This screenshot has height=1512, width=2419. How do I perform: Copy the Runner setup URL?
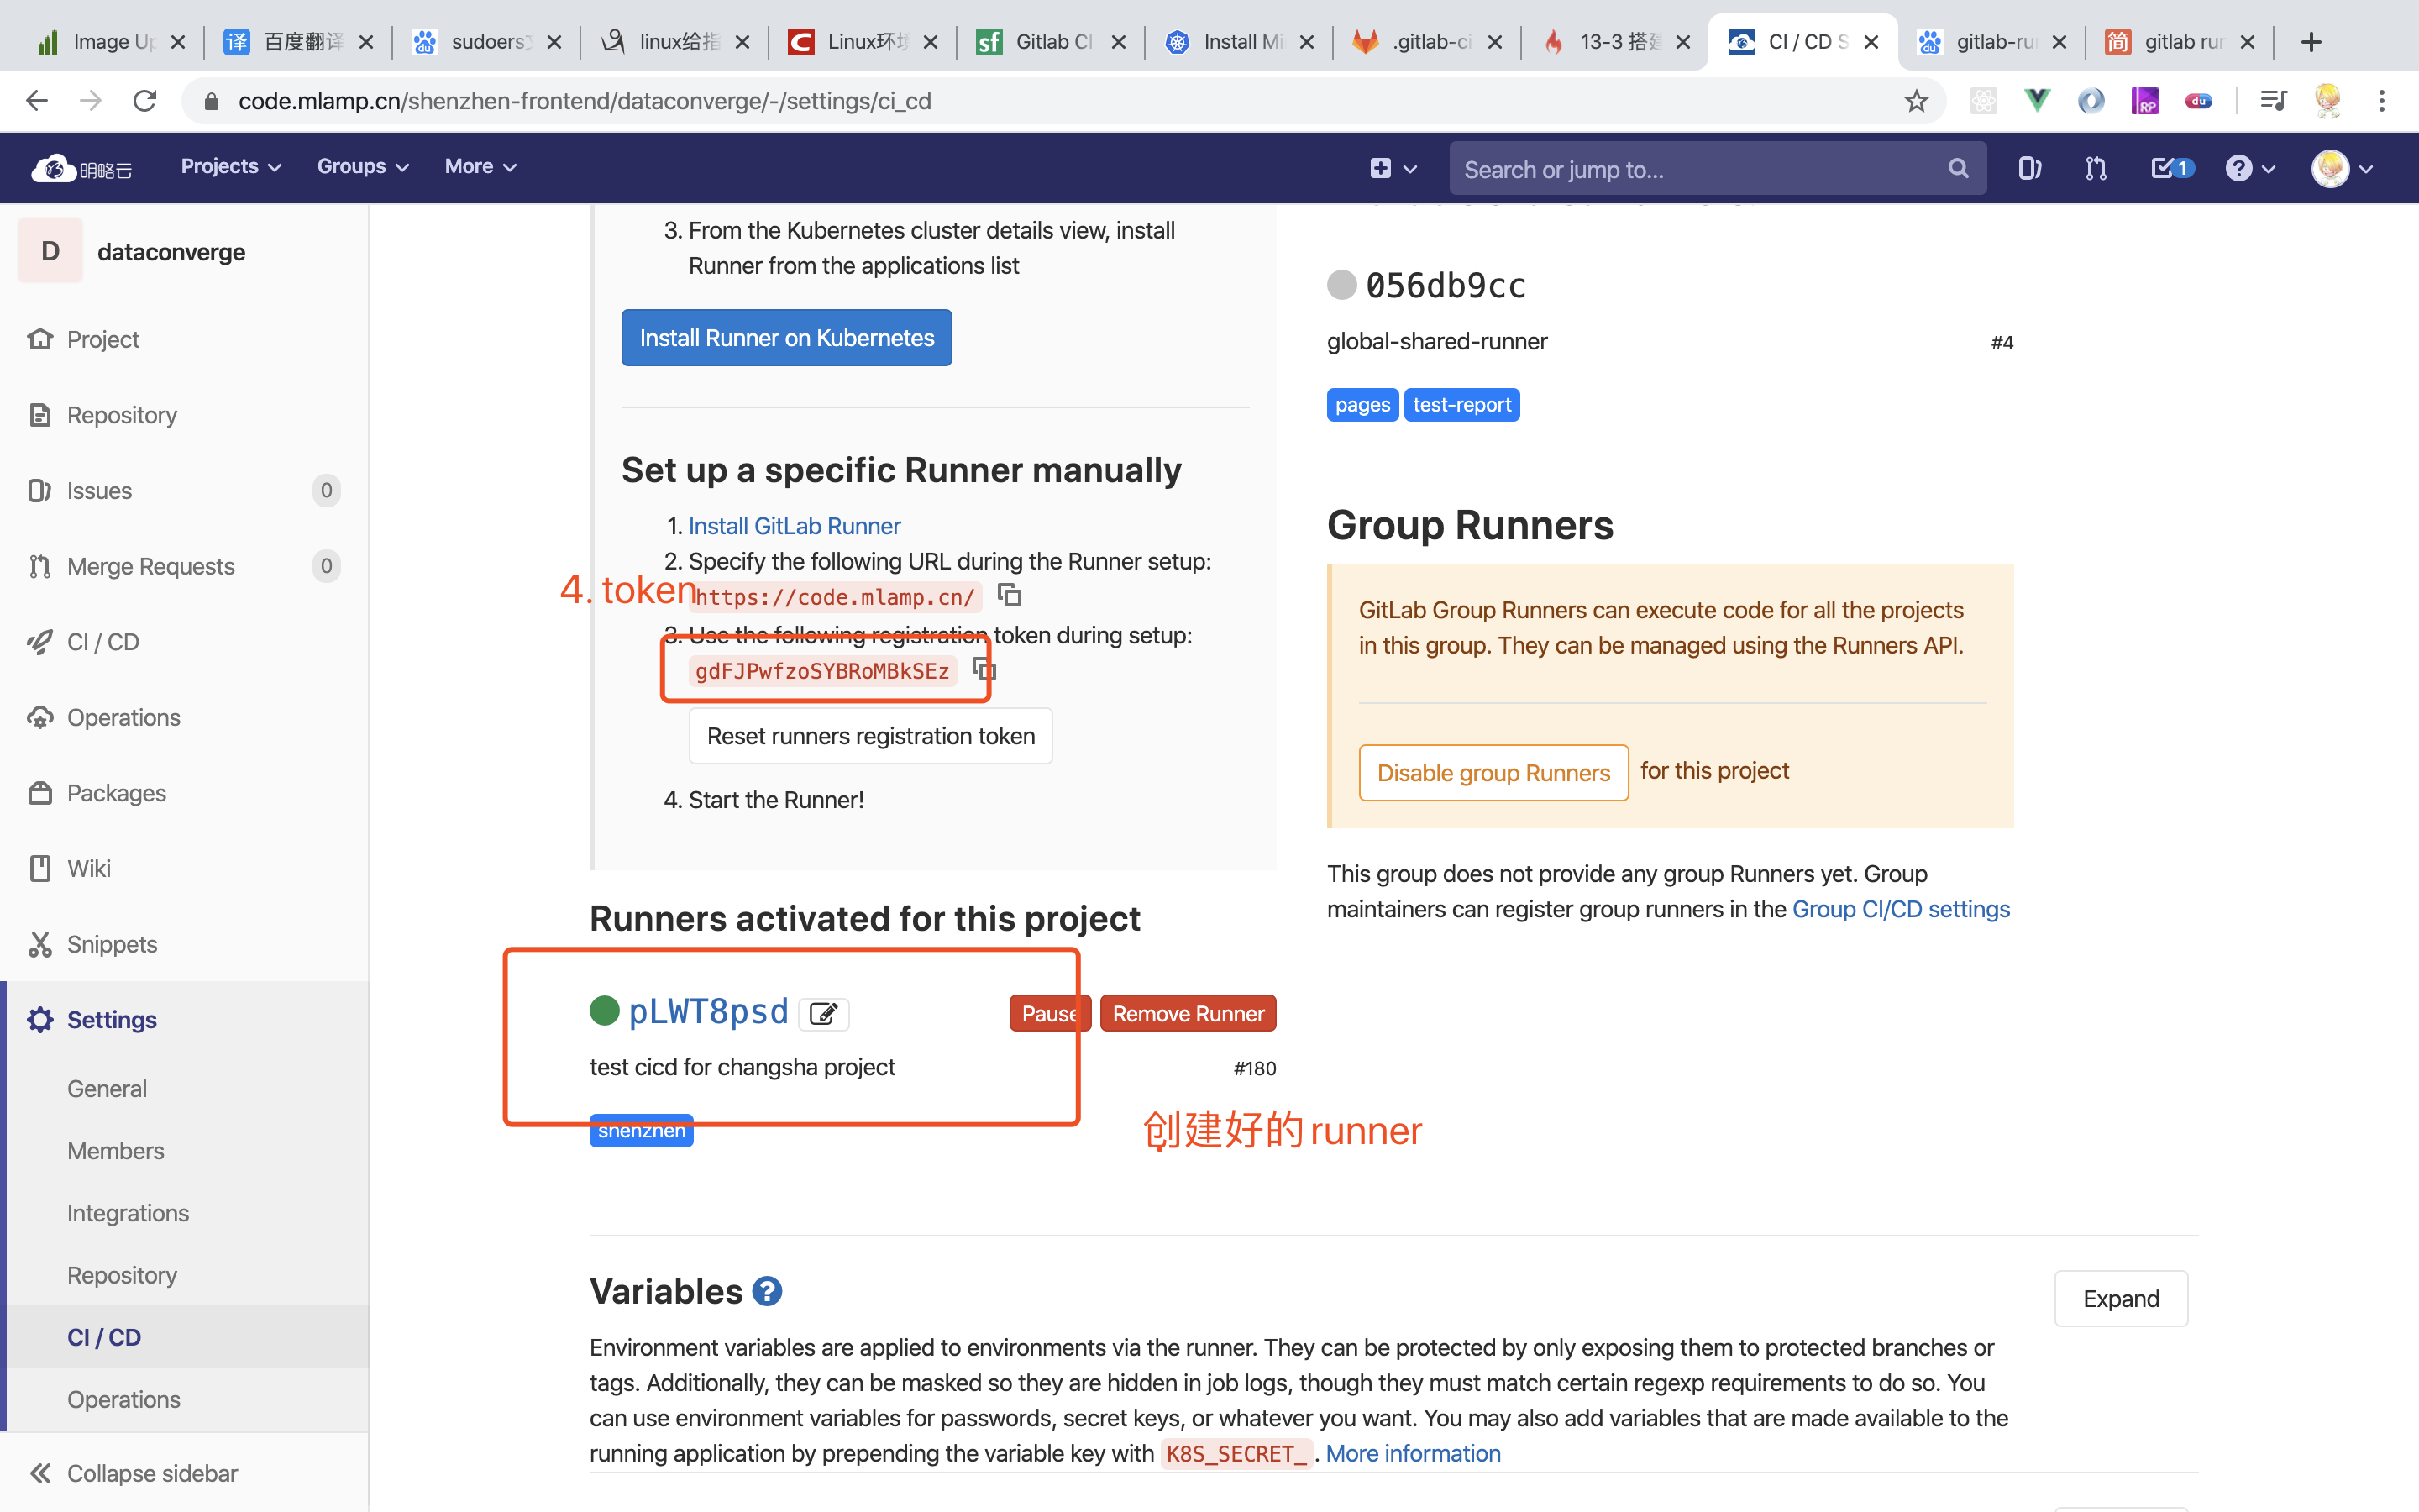click(x=1010, y=596)
